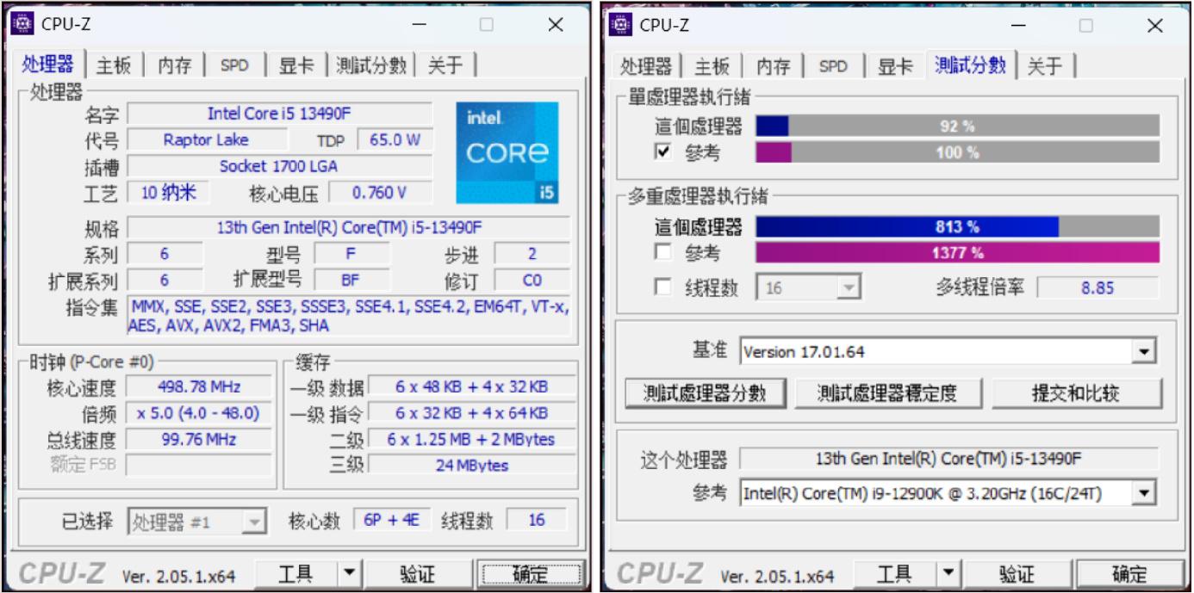This screenshot has width=1194, height=593.
Task: Click the multi-thread 813 % score bar
Action: [x=957, y=226]
